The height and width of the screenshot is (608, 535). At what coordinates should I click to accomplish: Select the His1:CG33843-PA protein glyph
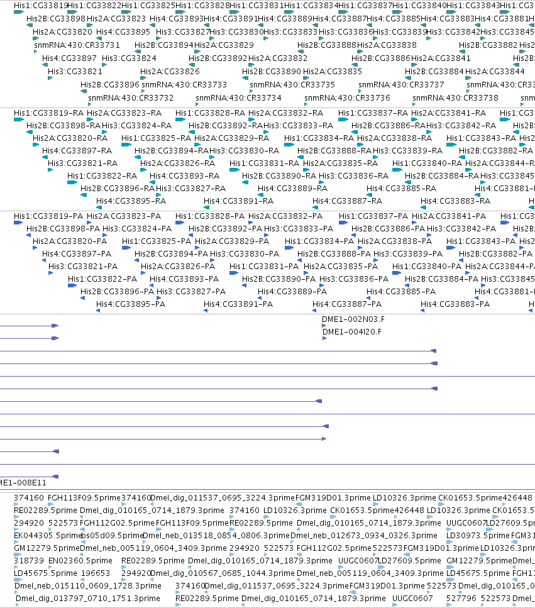[x=451, y=248]
